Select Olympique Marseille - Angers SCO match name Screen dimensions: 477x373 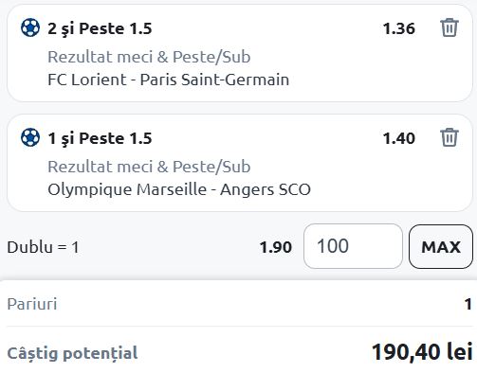[179, 189]
